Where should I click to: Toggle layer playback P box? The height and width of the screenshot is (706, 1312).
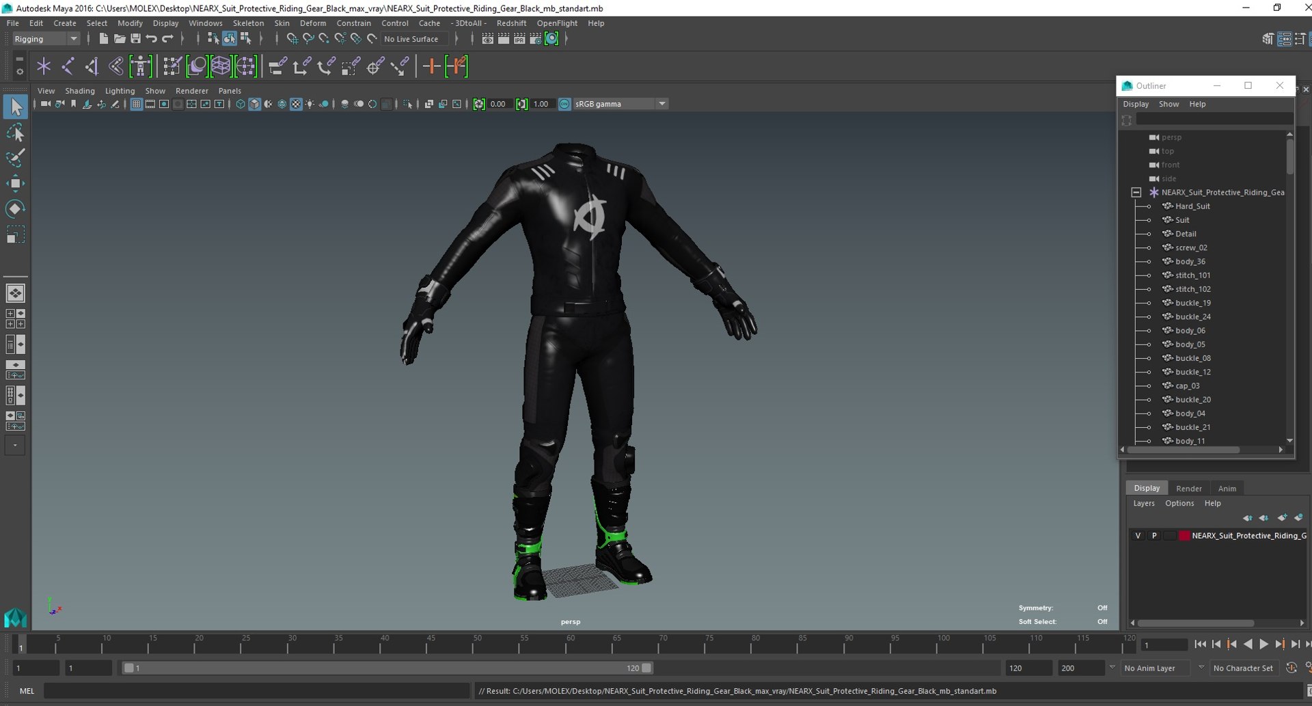(1154, 536)
